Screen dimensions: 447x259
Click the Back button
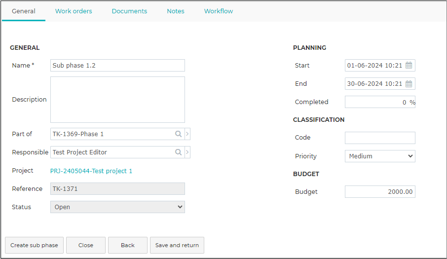pyautogui.click(x=128, y=245)
